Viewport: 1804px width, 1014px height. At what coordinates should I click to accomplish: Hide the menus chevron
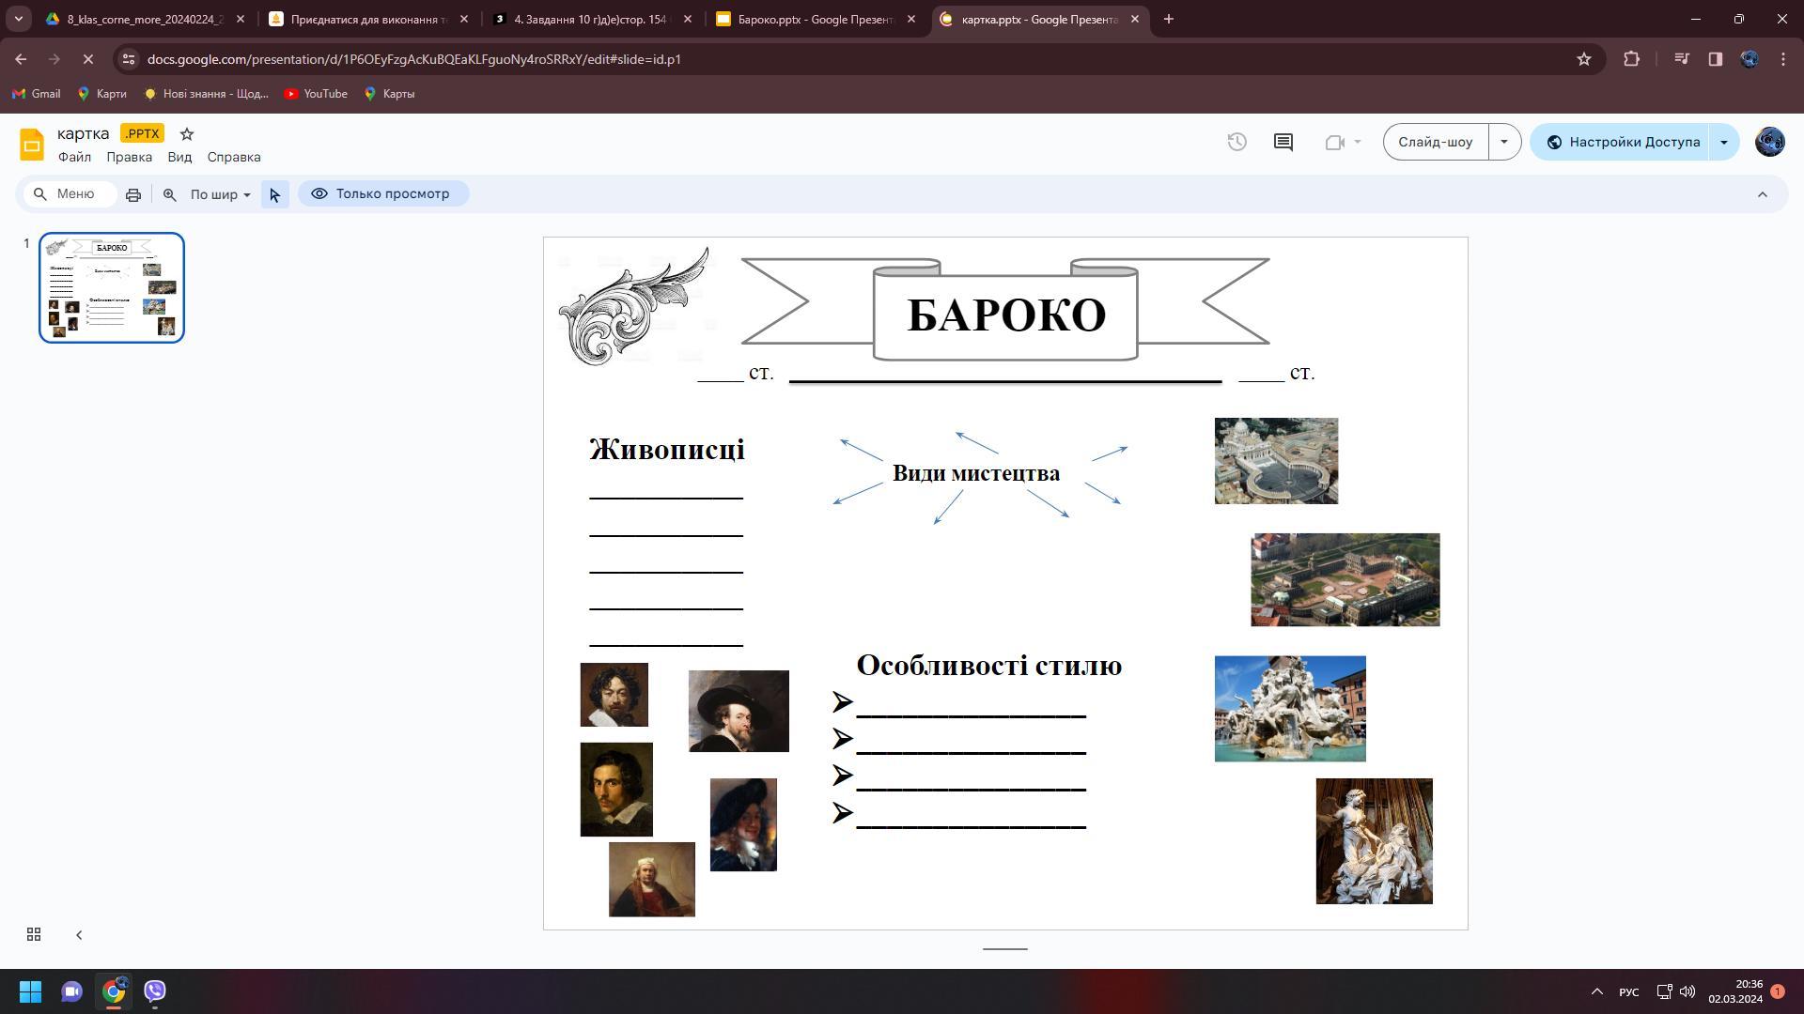tap(1763, 194)
